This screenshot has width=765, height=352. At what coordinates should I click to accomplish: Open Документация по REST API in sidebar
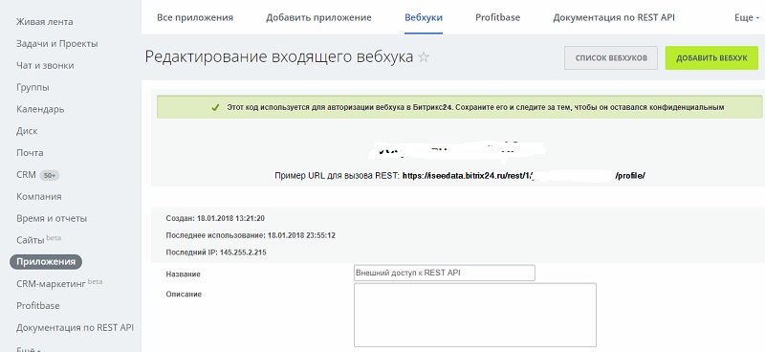[x=75, y=327]
